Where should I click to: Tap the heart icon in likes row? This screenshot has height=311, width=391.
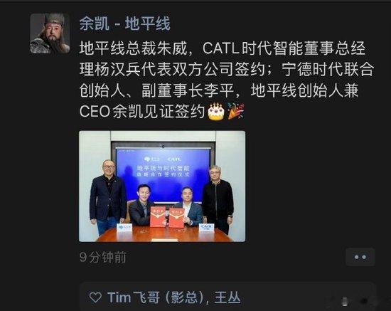pos(95,297)
